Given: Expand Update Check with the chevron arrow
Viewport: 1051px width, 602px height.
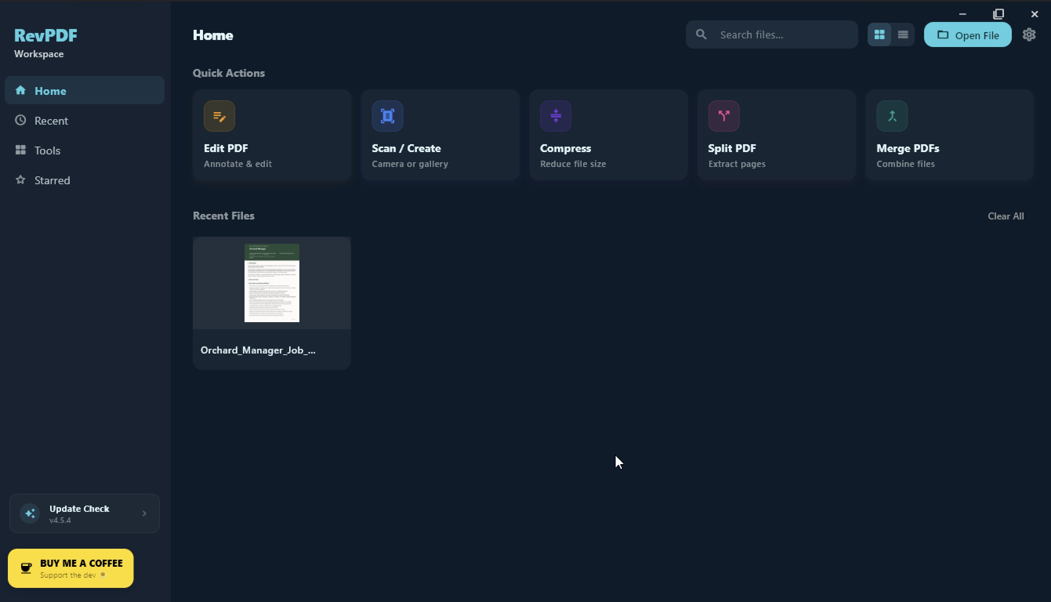Looking at the screenshot, I should pos(144,513).
